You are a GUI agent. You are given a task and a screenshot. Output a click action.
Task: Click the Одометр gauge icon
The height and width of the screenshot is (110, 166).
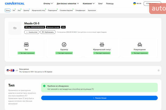click(x=64, y=45)
